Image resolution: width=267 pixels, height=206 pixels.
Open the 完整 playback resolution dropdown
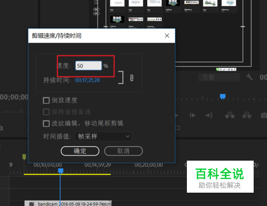pyautogui.click(x=219, y=77)
